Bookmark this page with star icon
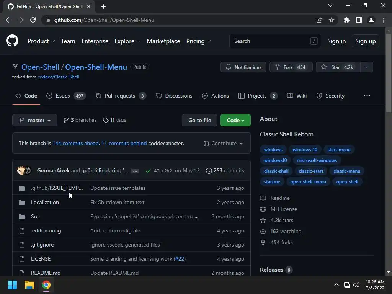 [x=332, y=20]
